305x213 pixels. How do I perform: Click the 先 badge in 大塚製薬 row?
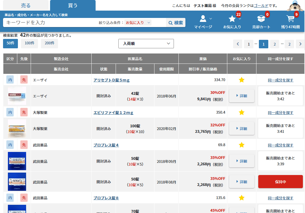(x=24, y=112)
